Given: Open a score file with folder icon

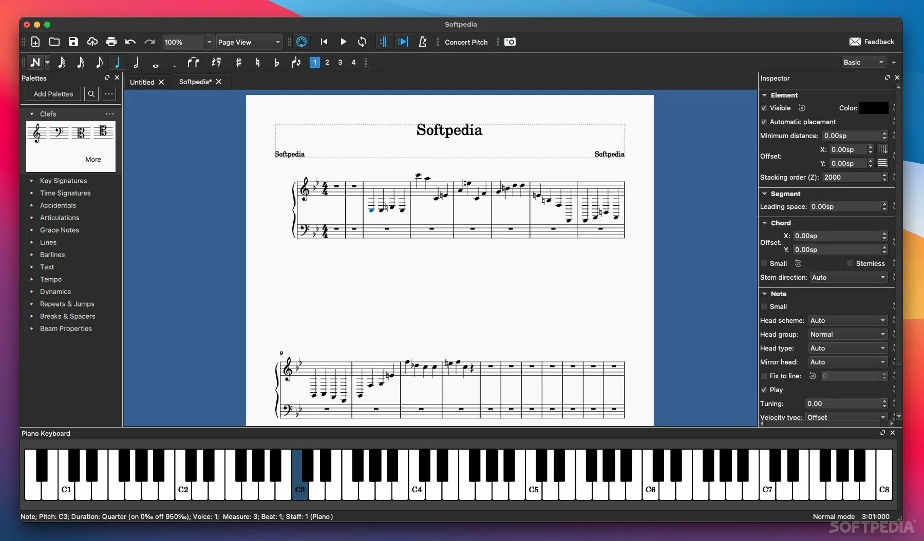Looking at the screenshot, I should pos(54,42).
